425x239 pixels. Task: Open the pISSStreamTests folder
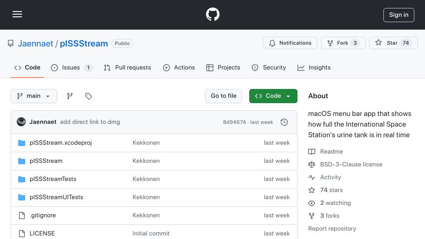pyautogui.click(x=53, y=179)
